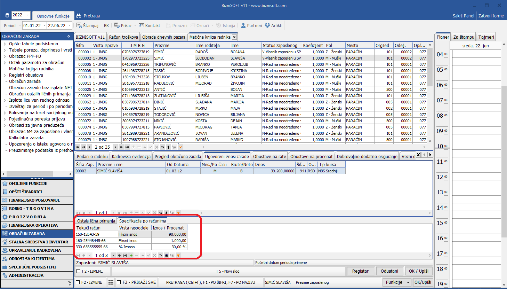This screenshot has width=507, height=289.
Task: Add new row with green plus in Specifikacija grid
Action: pos(131,255)
